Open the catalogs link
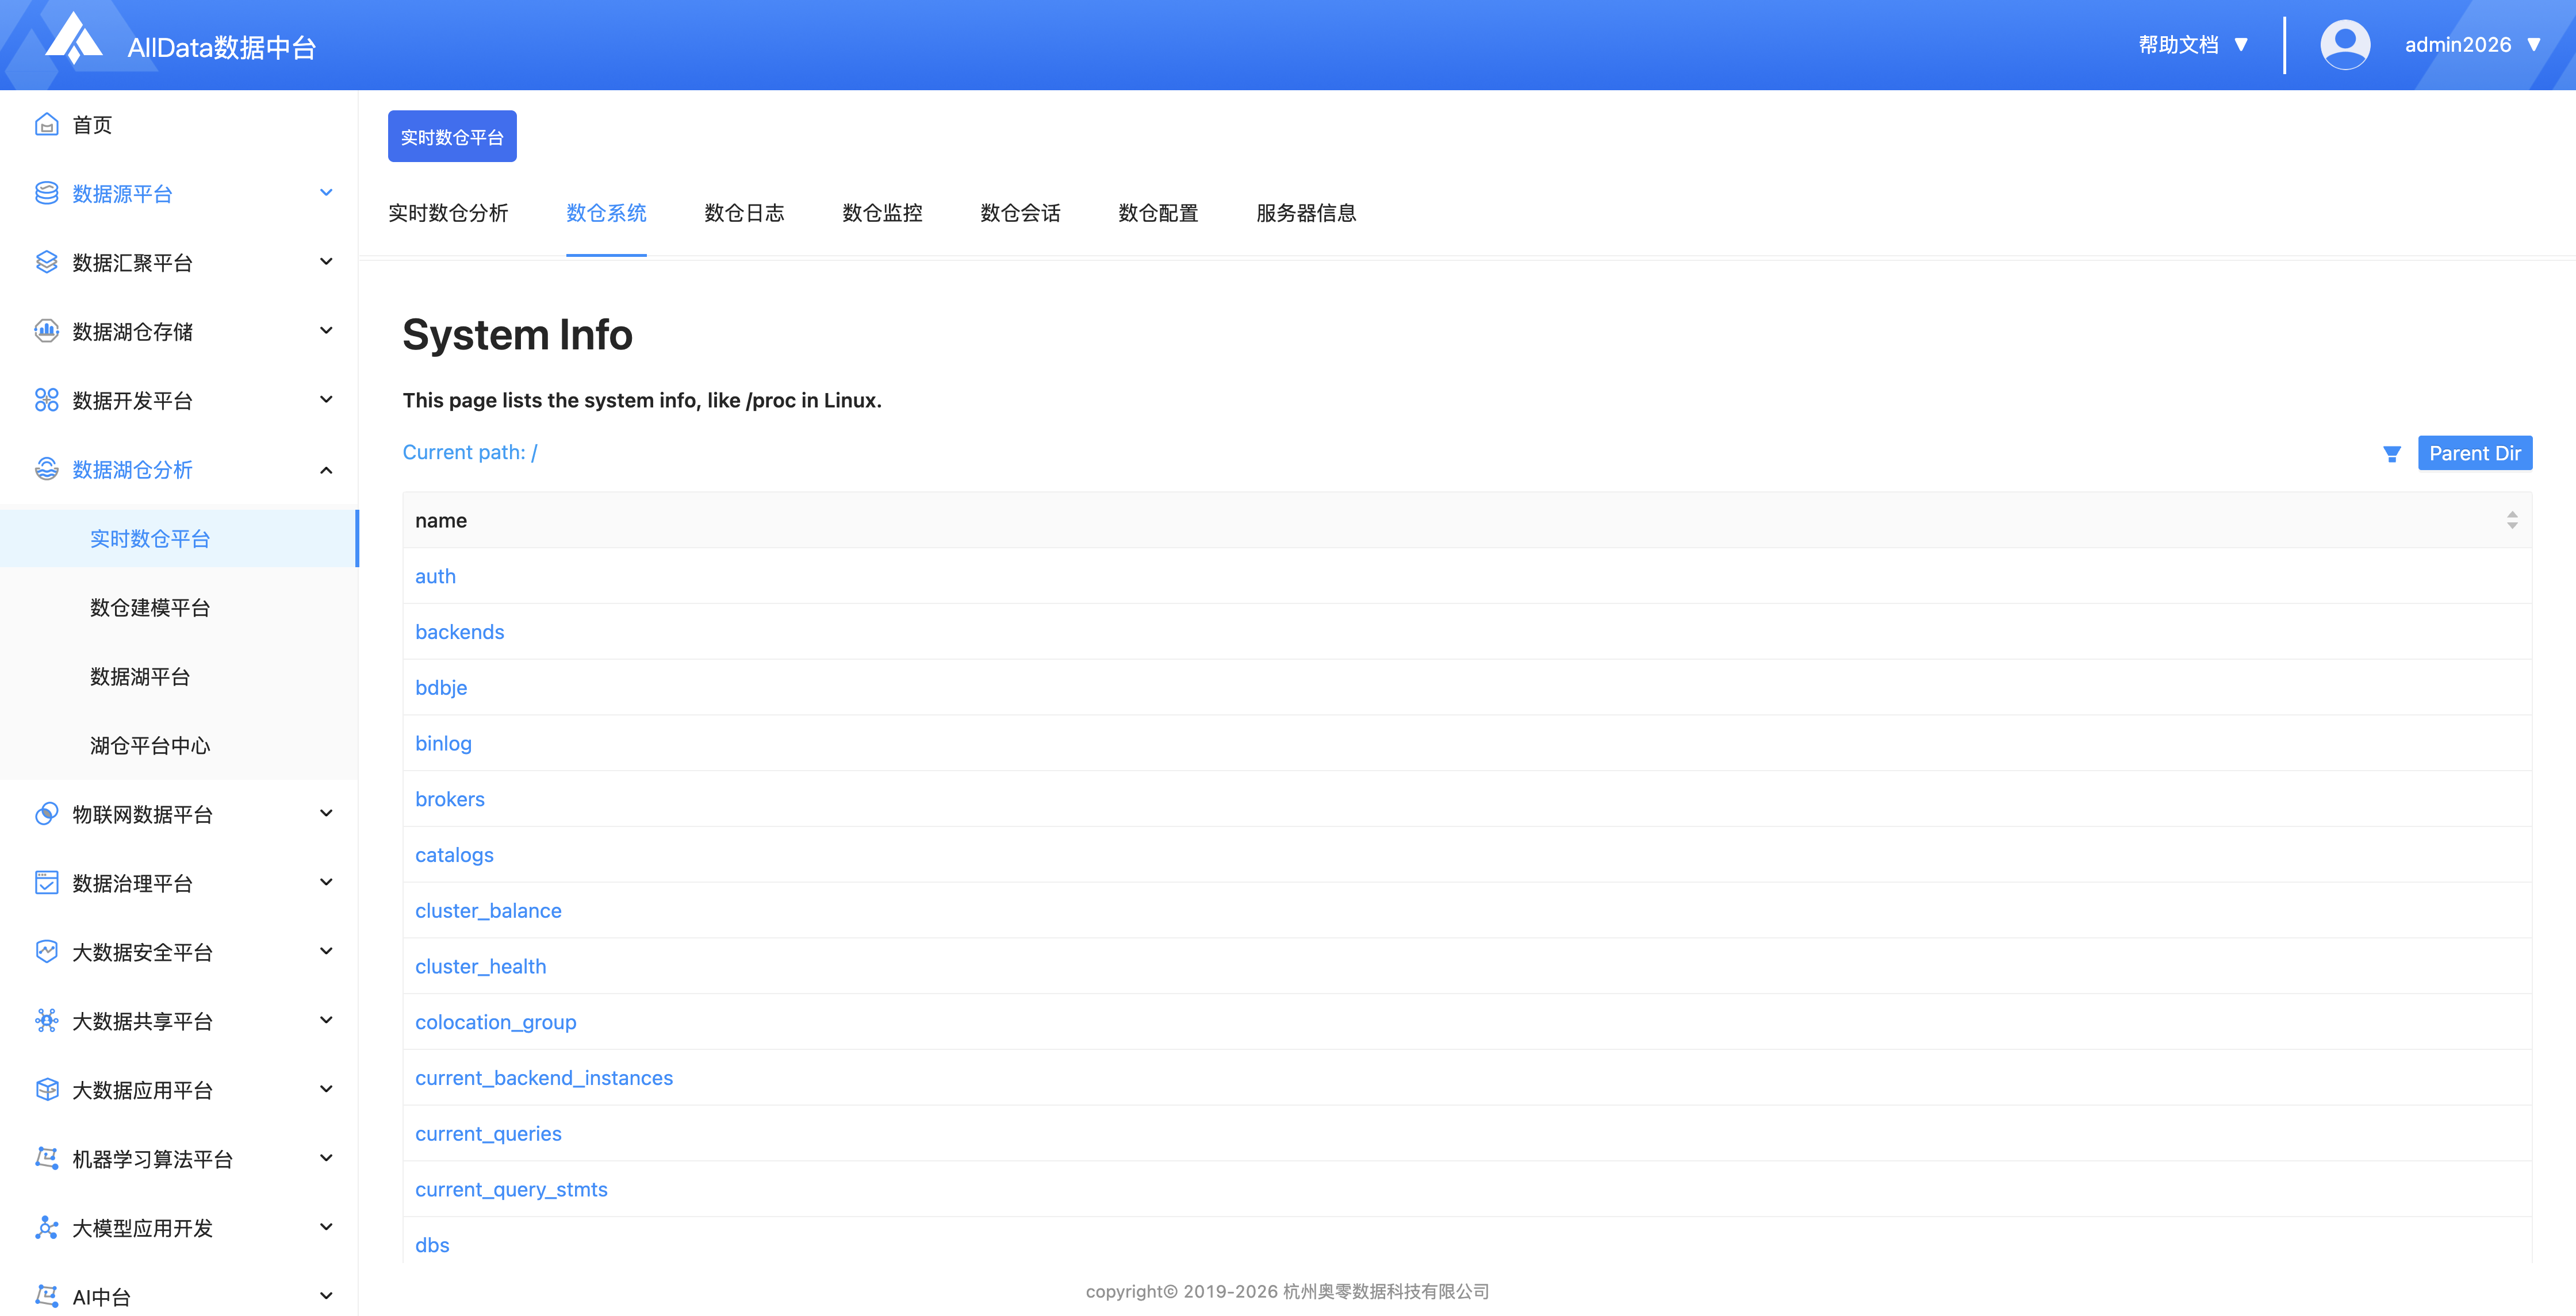This screenshot has height=1316, width=2576. [454, 855]
